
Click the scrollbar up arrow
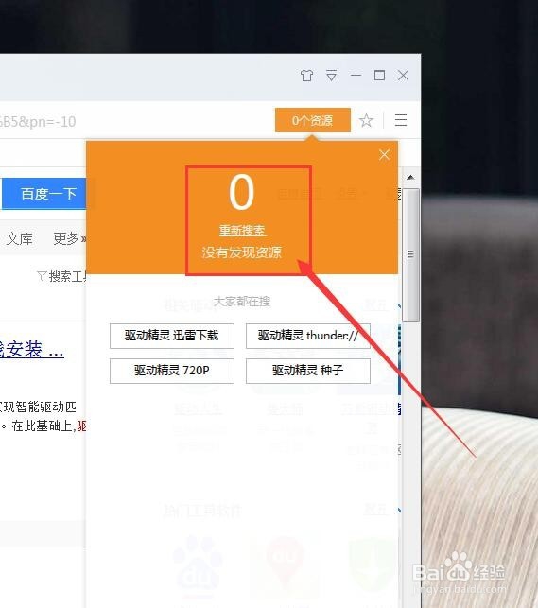(410, 178)
